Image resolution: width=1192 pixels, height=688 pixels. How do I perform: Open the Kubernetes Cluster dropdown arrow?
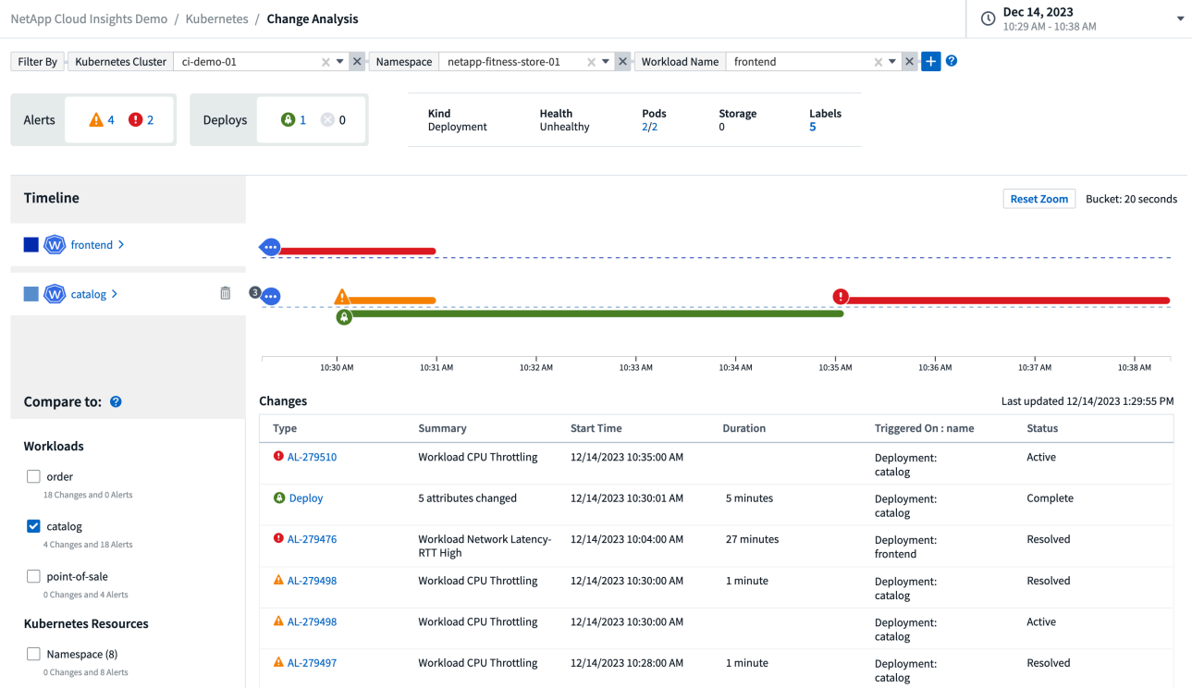[340, 62]
